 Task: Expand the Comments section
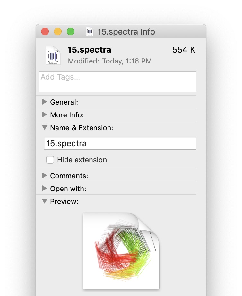tap(45, 176)
